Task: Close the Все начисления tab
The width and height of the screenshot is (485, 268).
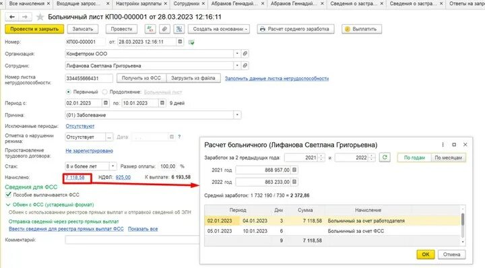Action: (48, 4)
